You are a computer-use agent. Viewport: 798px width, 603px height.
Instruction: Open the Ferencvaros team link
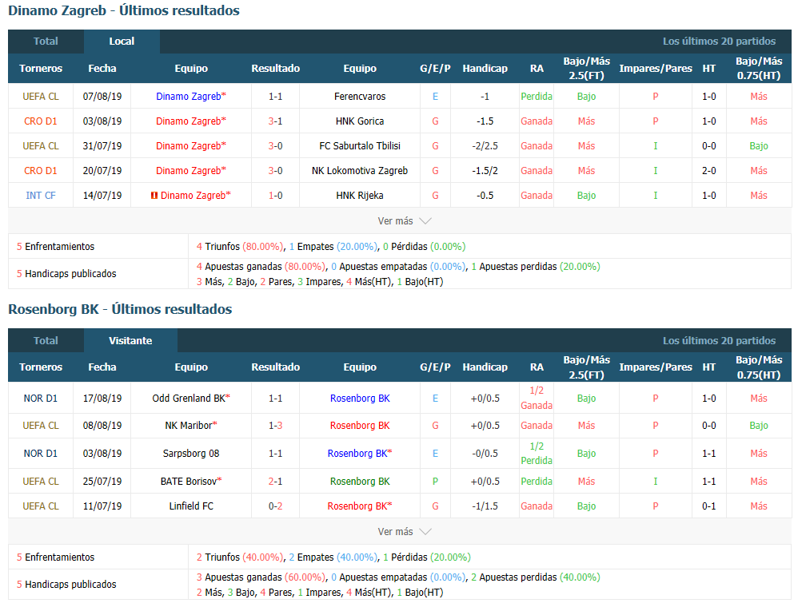(360, 97)
